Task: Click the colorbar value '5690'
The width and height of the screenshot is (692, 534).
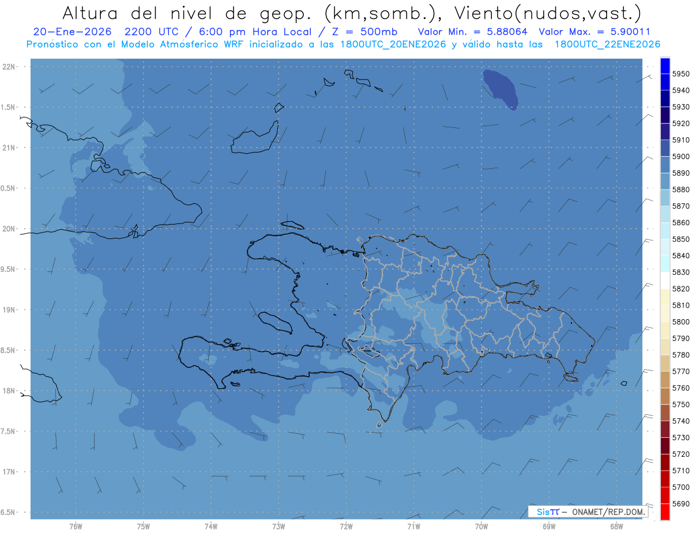Action: pos(680,503)
